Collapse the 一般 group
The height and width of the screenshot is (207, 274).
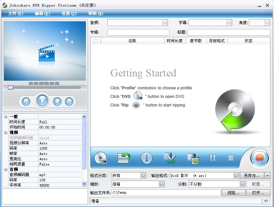pyautogui.click(x=6, y=117)
